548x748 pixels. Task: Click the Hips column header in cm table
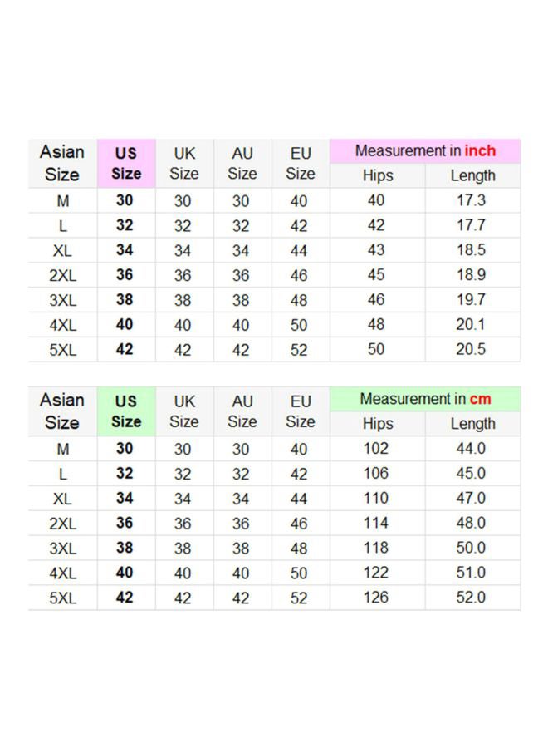378,424
